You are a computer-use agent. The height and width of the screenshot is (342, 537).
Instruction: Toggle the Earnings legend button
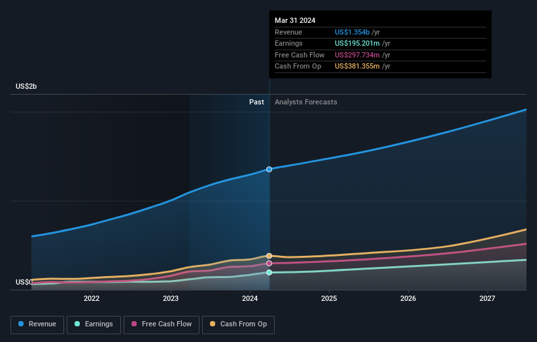pyautogui.click(x=94, y=324)
